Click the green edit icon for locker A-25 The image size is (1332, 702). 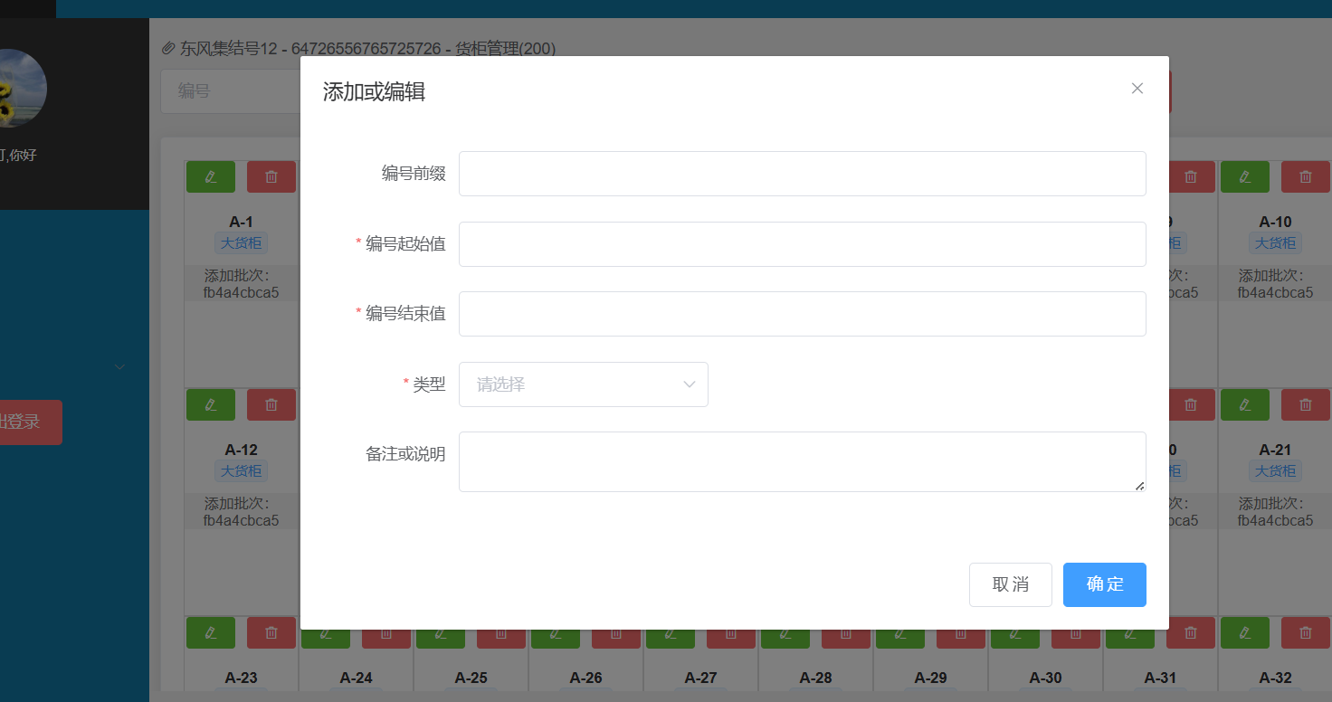point(441,639)
